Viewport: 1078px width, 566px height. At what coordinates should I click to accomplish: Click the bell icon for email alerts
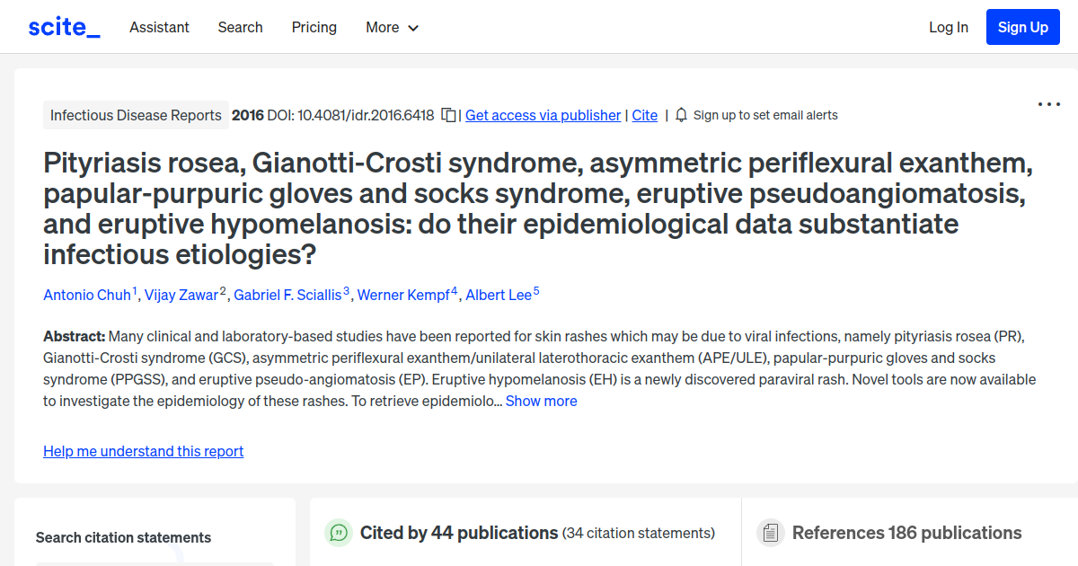click(681, 114)
